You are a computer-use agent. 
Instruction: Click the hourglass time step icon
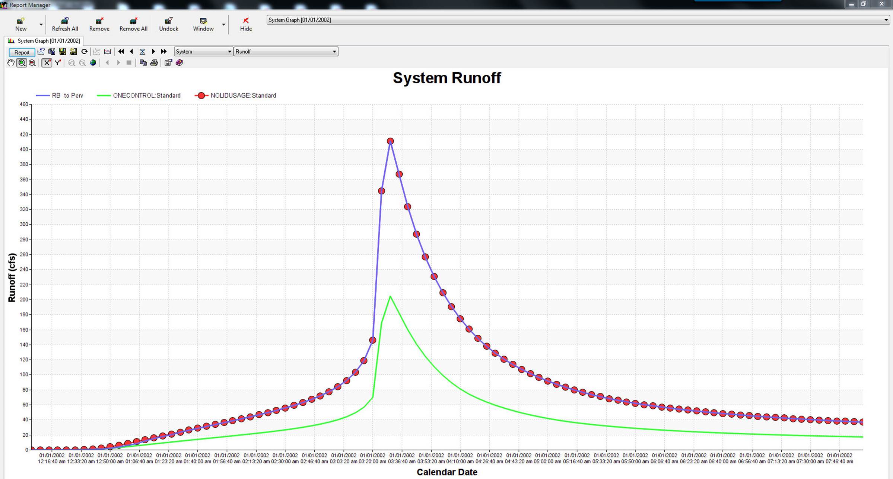pos(142,52)
